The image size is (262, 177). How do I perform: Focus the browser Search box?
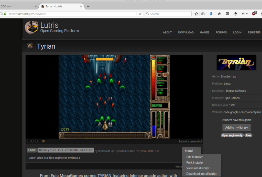[168, 14]
